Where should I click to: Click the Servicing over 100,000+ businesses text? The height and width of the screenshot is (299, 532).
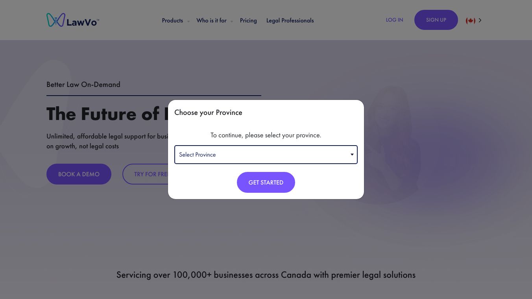click(x=266, y=275)
